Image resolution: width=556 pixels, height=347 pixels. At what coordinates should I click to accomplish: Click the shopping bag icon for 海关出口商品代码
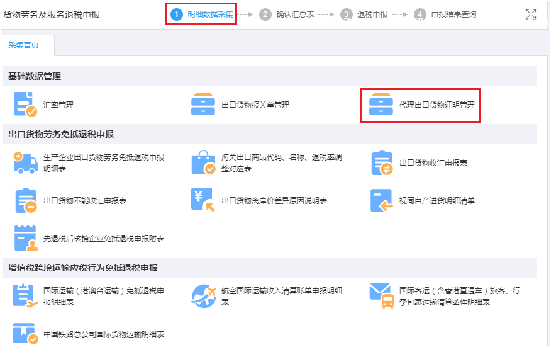[x=203, y=162]
